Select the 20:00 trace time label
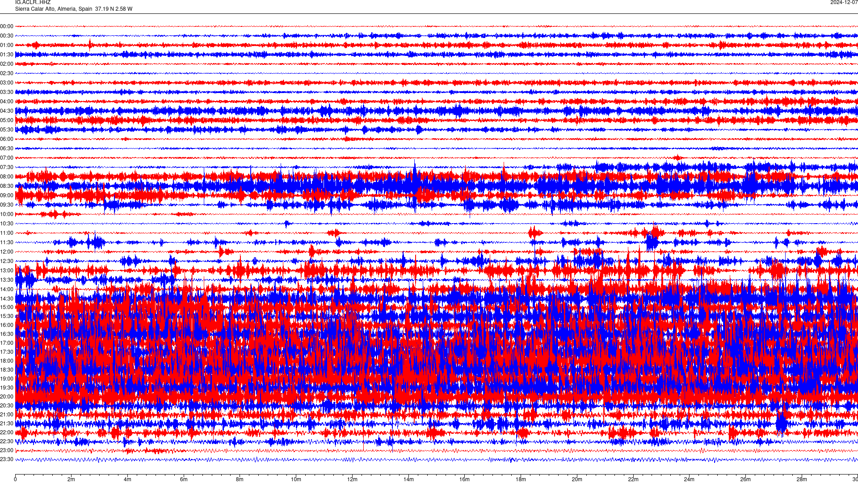This screenshot has height=483, width=858. (7, 397)
